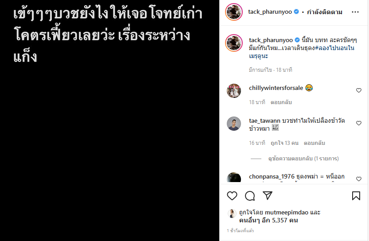Open mutmeepimdao's profile from likes
369x241 pixels.
(x=287, y=213)
